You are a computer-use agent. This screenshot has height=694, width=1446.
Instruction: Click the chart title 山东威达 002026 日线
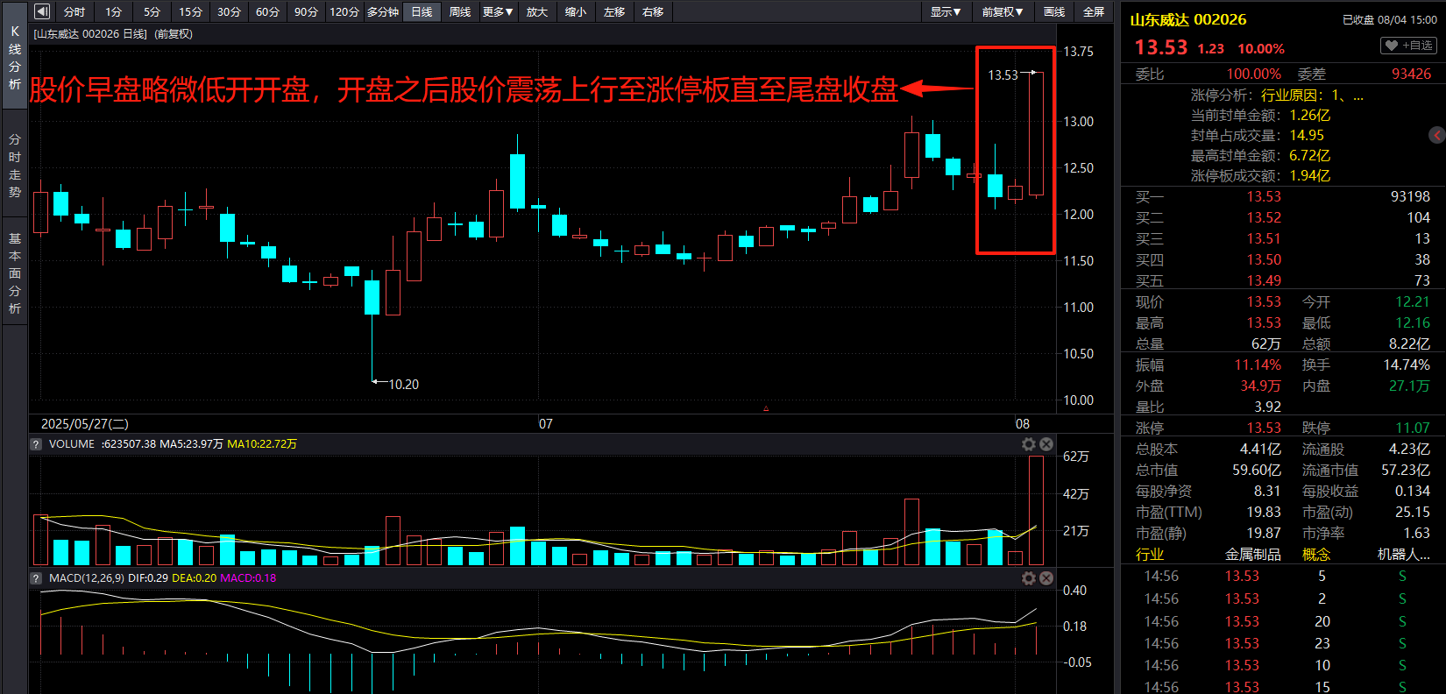click(x=90, y=34)
